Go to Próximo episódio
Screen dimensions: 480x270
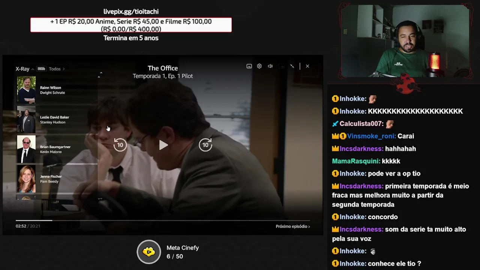pyautogui.click(x=292, y=226)
